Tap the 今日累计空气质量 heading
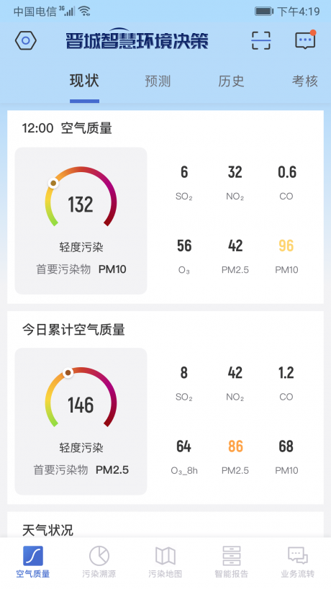Screen dimensions: 331x589 click(73, 330)
